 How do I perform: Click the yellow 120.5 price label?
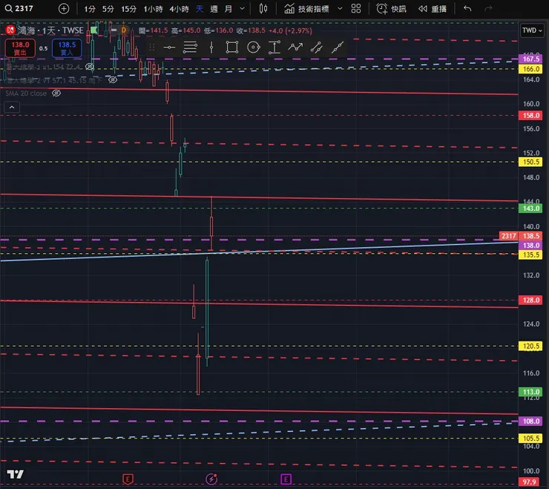coord(530,346)
